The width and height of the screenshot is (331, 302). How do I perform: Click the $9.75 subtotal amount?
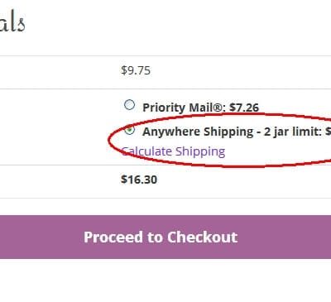[136, 70]
